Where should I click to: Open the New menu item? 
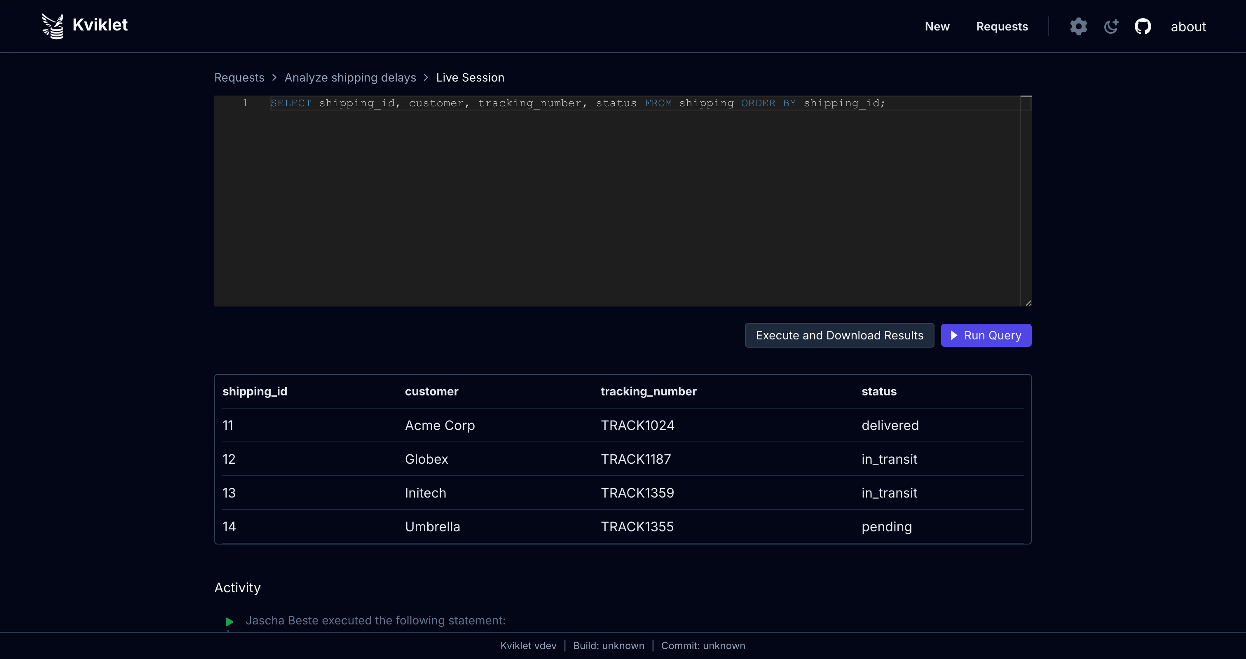coord(937,27)
